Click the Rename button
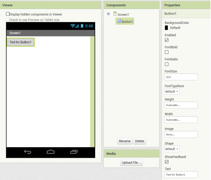Image resolution: width=211 pixels, height=180 pixels. [125, 141]
